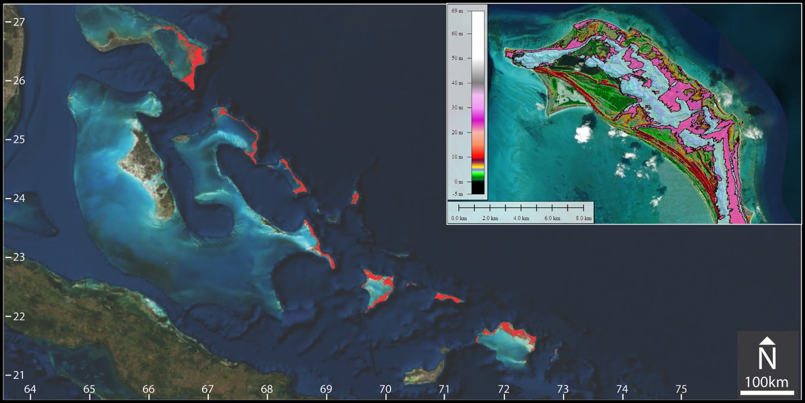Click the longitude label 74
The height and width of the screenshot is (403, 805).
622,389
